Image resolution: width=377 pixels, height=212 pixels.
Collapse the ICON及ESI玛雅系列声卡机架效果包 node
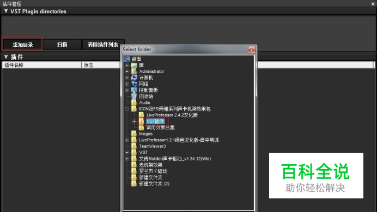pyautogui.click(x=127, y=109)
